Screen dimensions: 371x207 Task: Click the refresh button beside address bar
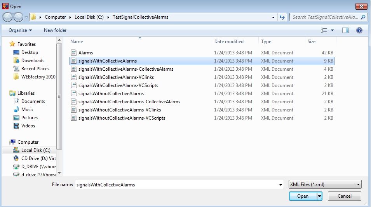[282, 17]
